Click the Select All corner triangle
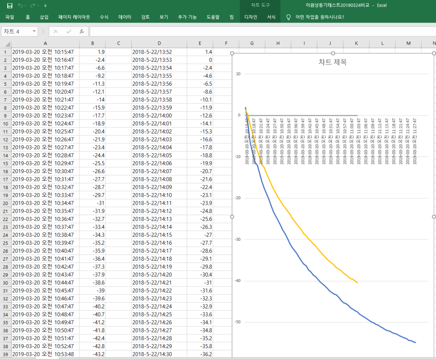The image size is (436, 359). pyautogui.click(x=8, y=44)
